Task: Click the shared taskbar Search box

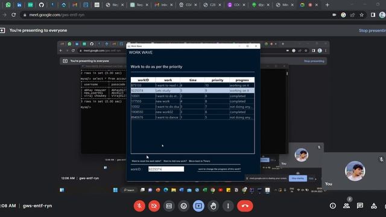Action: tap(128, 190)
